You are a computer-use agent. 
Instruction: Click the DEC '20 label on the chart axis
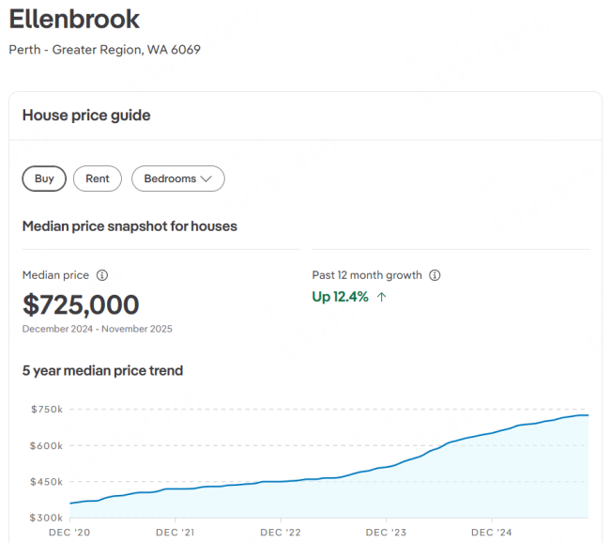pos(70,533)
